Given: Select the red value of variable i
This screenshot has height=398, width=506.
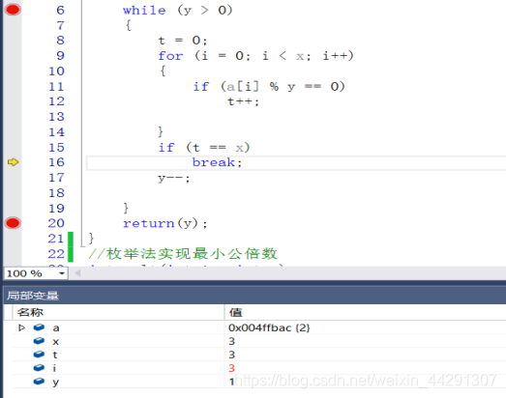Looking at the screenshot, I should (x=231, y=368).
